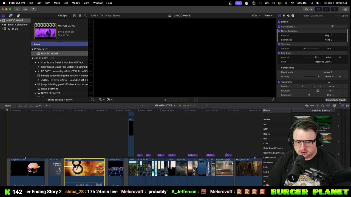Open the Clip menu
351x197 pixels.
tap(66, 3)
